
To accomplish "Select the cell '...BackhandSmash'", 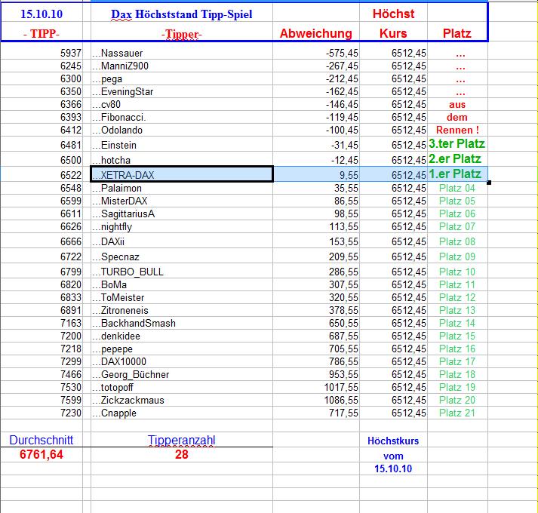I will tap(182, 323).
